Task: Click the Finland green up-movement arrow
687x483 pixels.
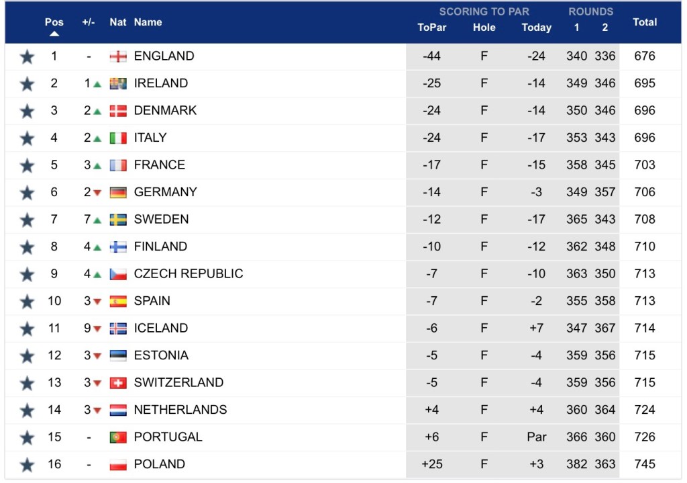Action: point(97,247)
